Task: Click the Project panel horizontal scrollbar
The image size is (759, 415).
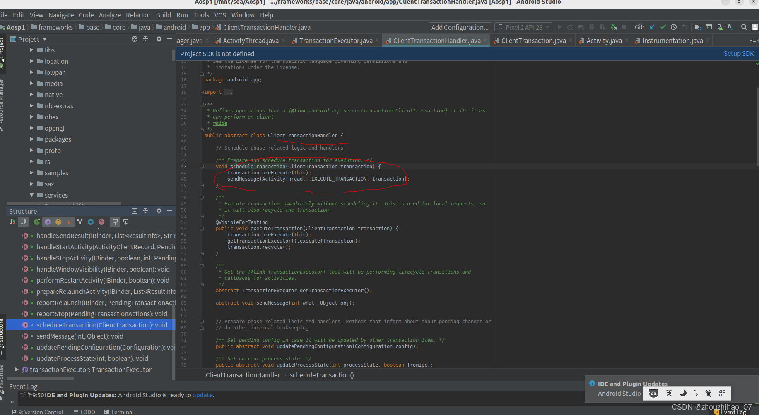Action: click(x=64, y=203)
